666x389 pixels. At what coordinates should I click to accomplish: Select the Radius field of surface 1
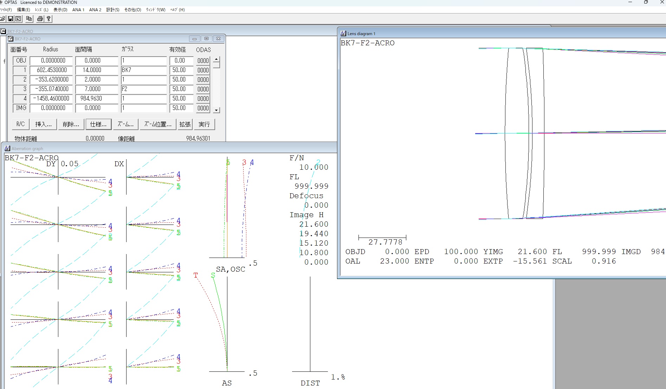51,70
